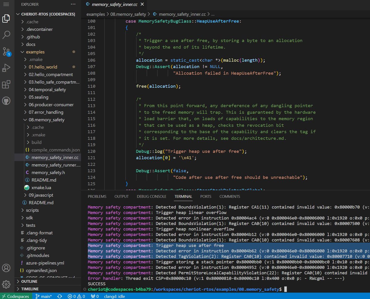Open azure-pipelines.yml file
Screen dimensions: 370x299
[x=47, y=263]
